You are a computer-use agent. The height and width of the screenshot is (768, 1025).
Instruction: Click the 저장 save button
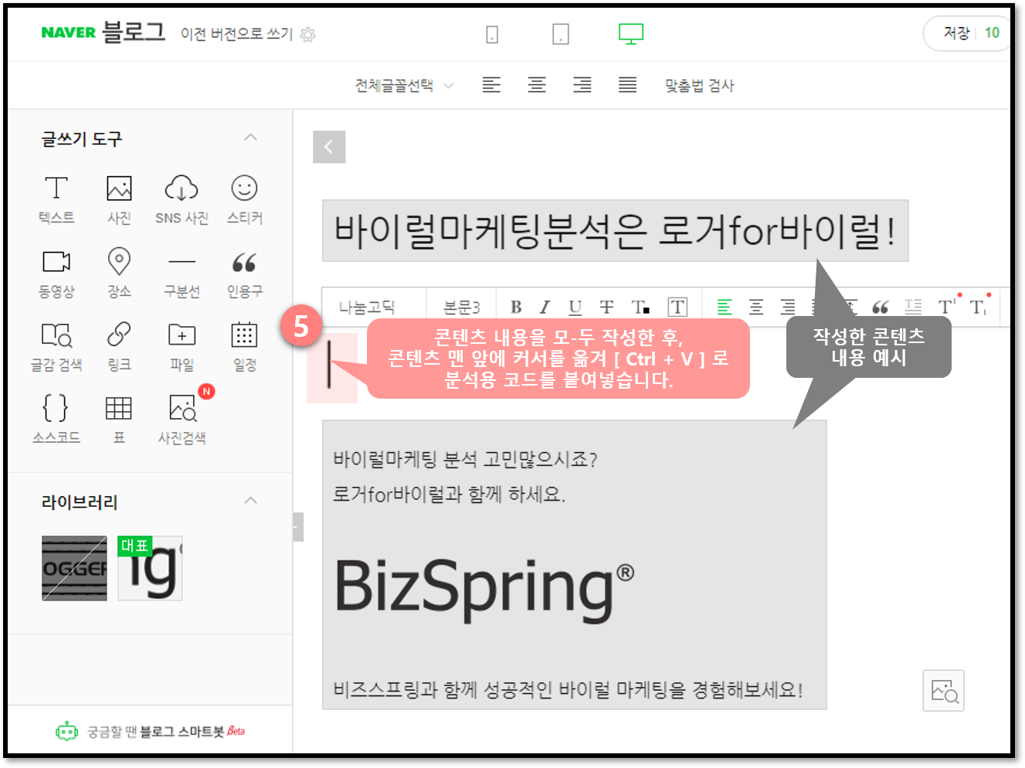[x=956, y=33]
